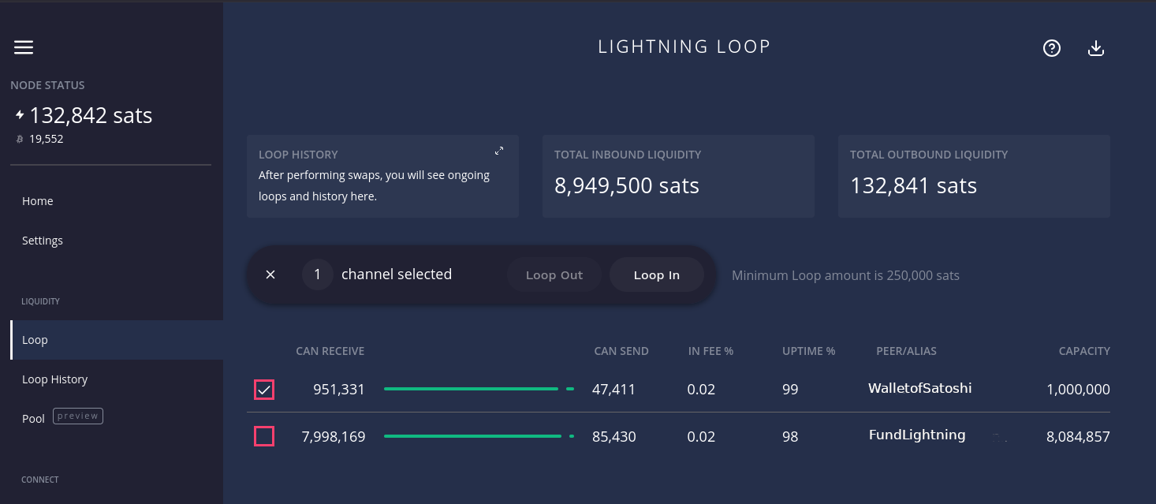The height and width of the screenshot is (504, 1156).
Task: Expand the Loop History panel
Action: tap(499, 150)
